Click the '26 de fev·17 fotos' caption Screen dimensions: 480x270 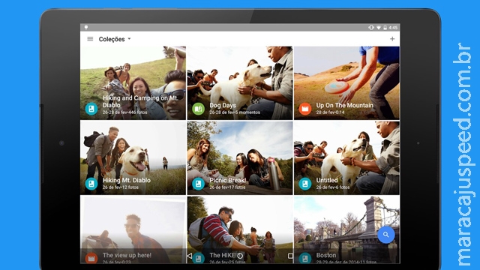[227, 187]
